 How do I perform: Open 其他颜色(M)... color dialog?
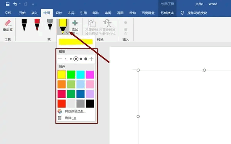coord(76,111)
